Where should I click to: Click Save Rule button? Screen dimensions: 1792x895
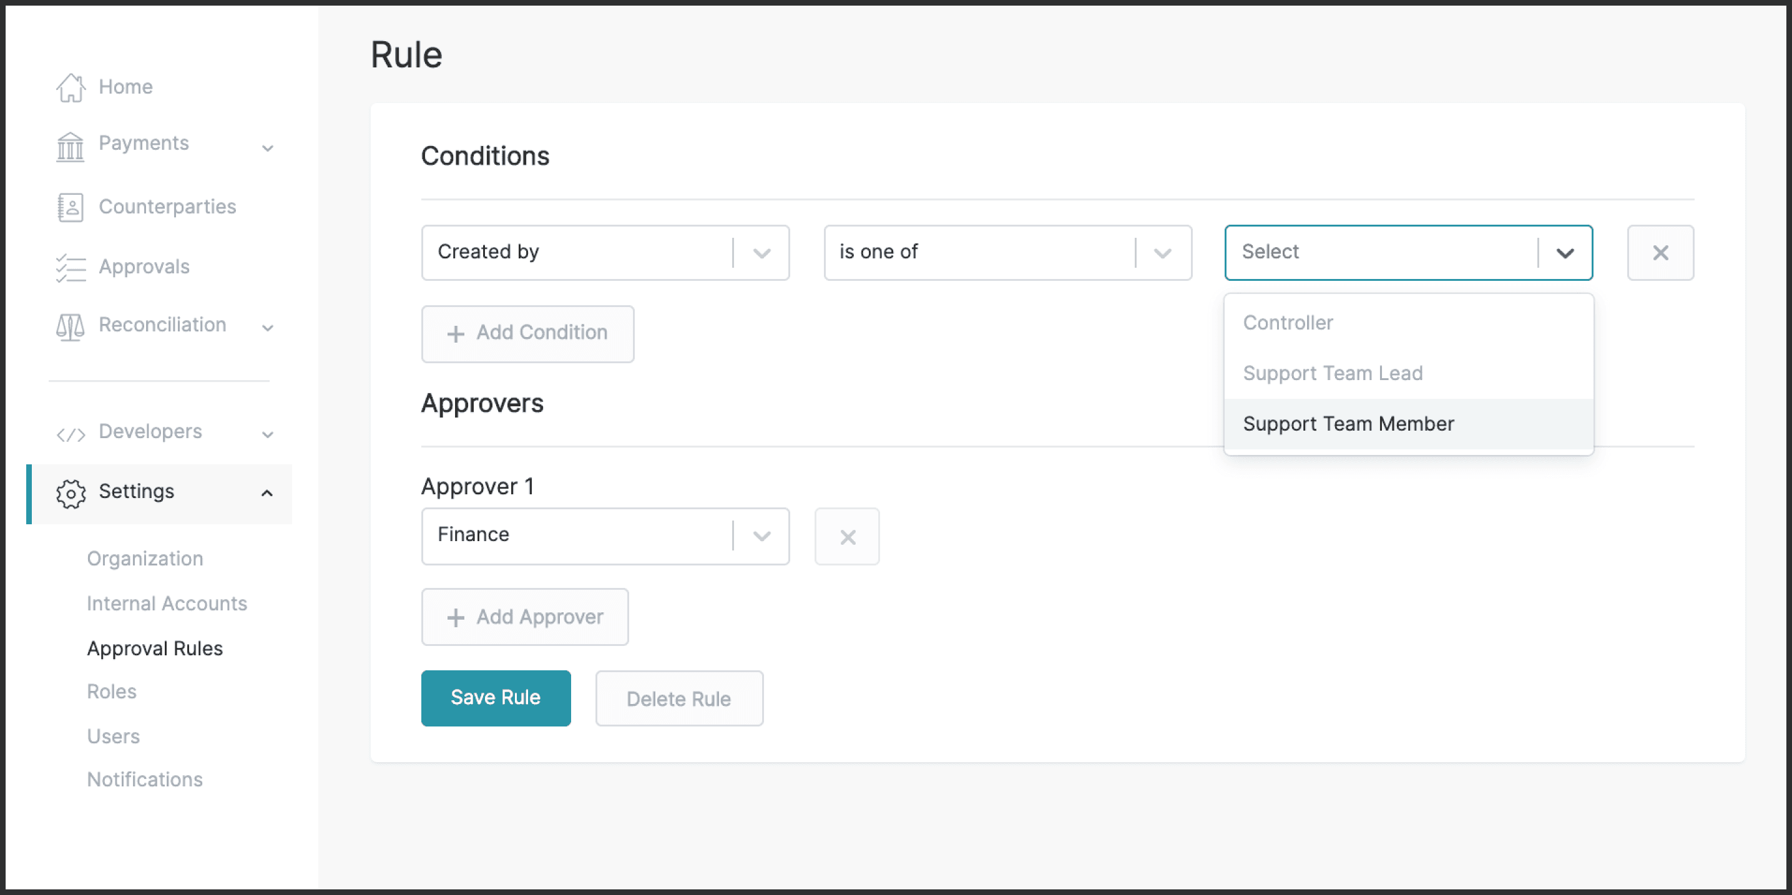point(496,697)
